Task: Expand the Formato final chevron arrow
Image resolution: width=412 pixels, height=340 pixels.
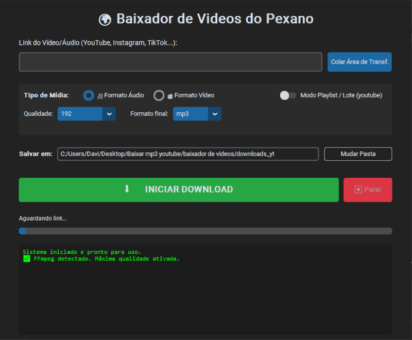Action: click(x=215, y=114)
